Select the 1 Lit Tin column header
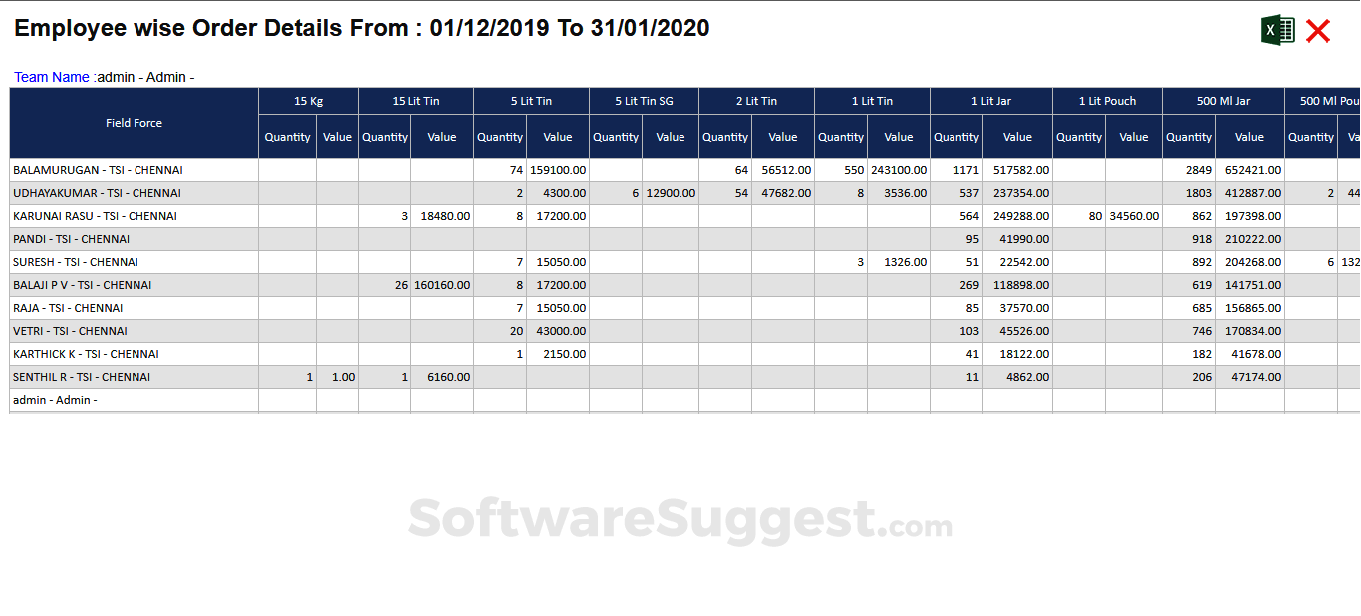The height and width of the screenshot is (616, 1361). coord(871,101)
